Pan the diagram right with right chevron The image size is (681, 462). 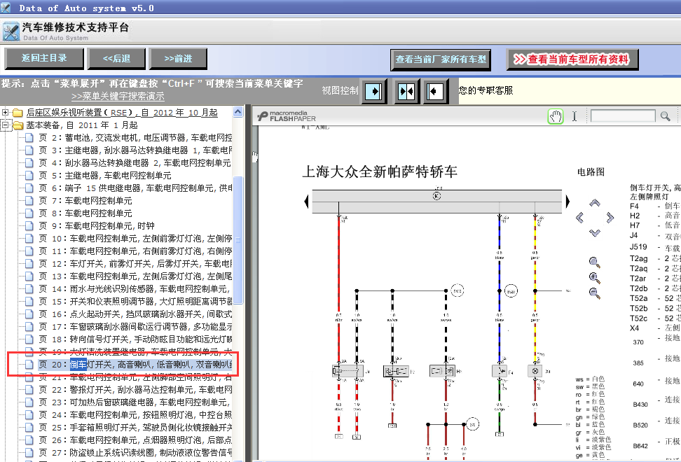coord(610,217)
